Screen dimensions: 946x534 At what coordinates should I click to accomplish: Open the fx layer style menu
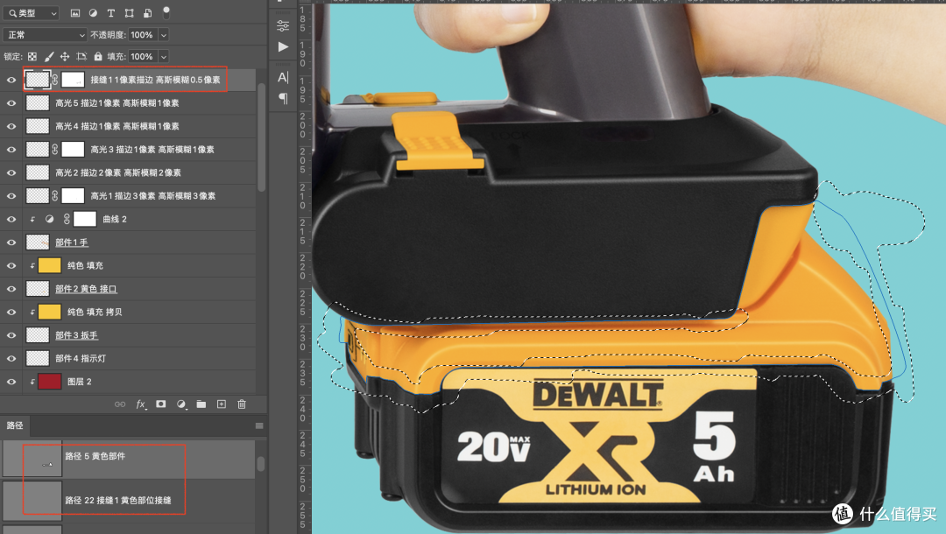coord(140,404)
